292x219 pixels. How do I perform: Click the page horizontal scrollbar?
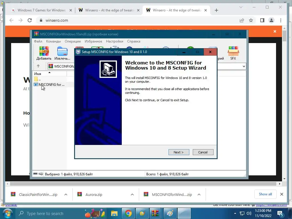(x=143, y=184)
